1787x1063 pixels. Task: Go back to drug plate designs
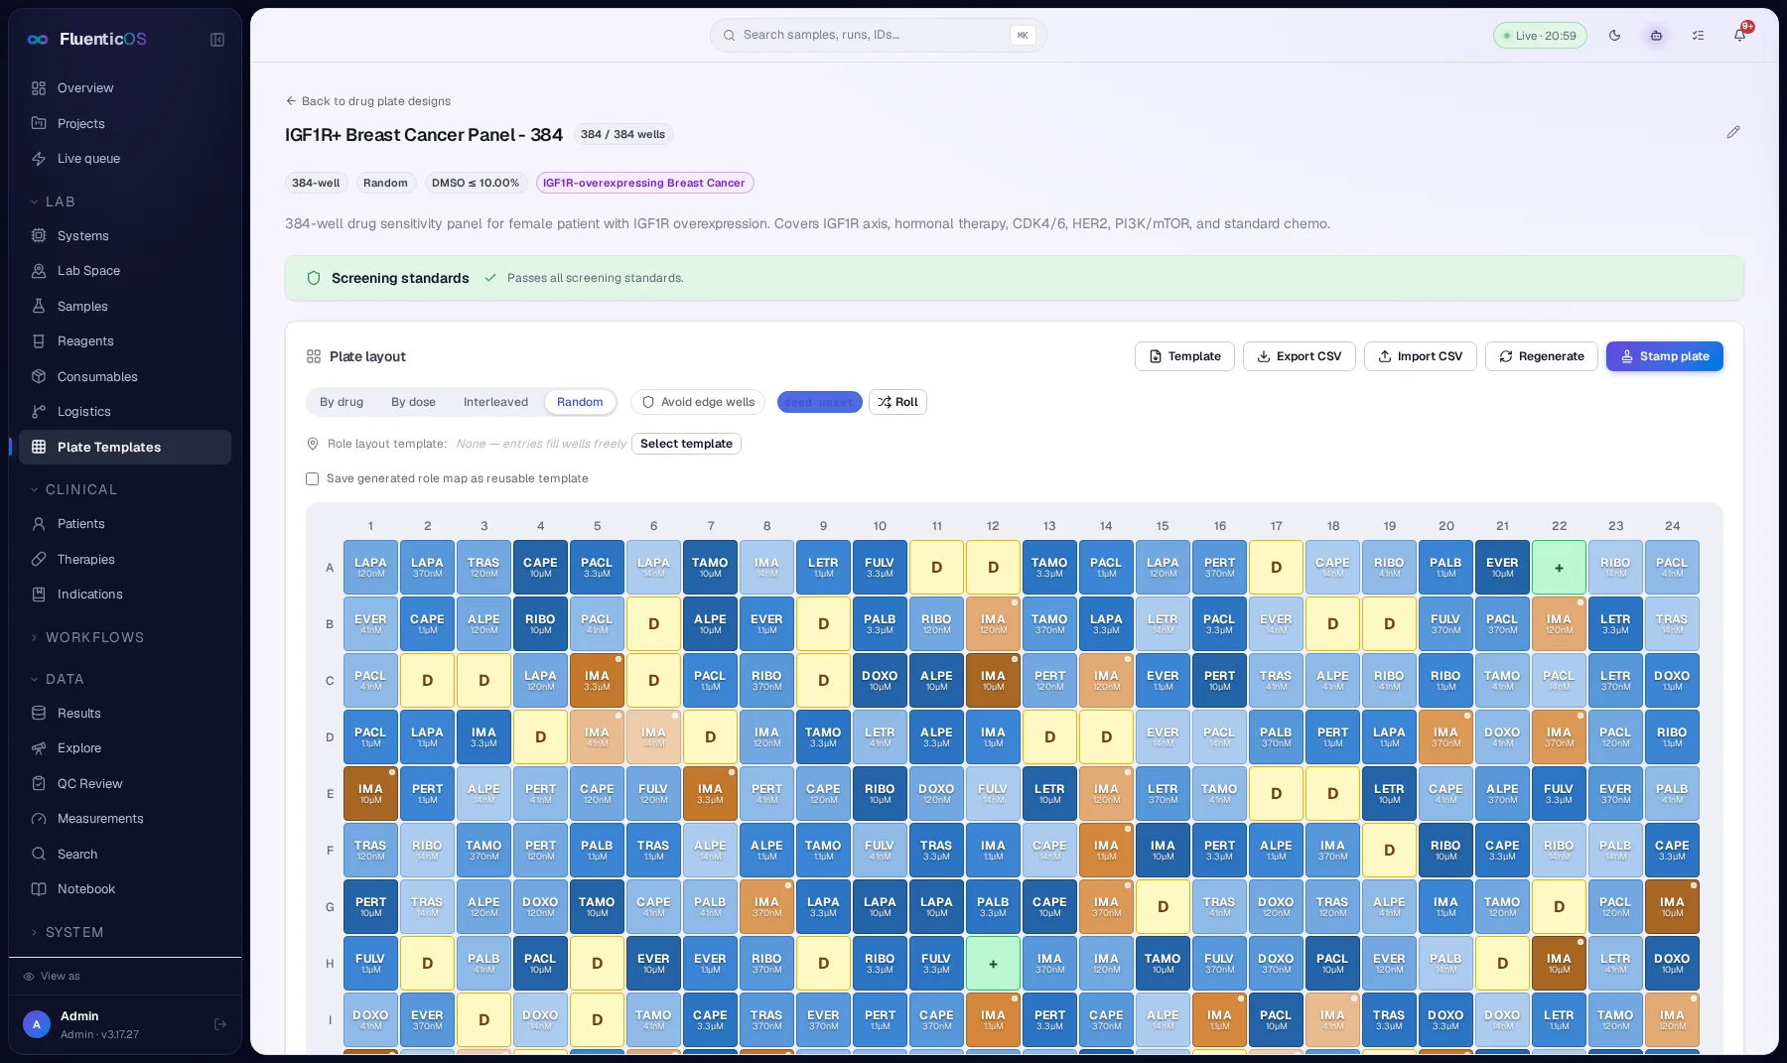point(368,101)
